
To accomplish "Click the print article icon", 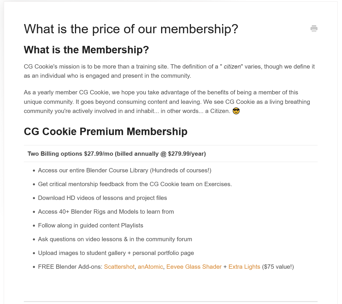I will (x=314, y=29).
